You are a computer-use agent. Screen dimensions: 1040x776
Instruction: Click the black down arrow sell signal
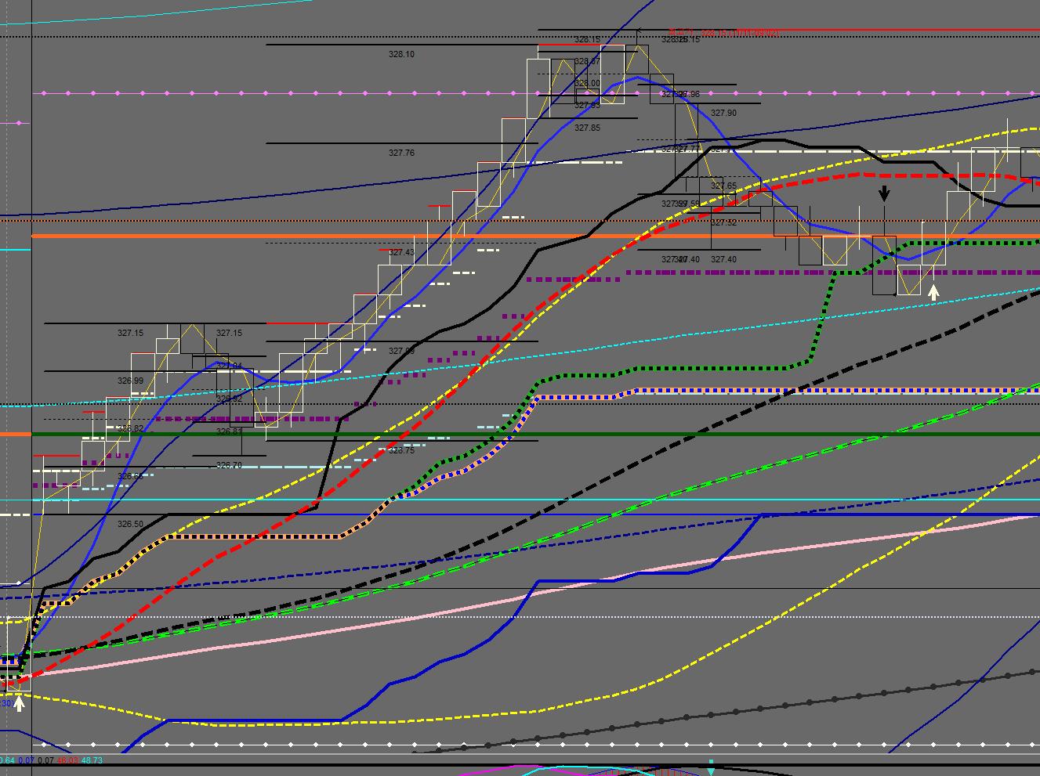pyautogui.click(x=884, y=193)
